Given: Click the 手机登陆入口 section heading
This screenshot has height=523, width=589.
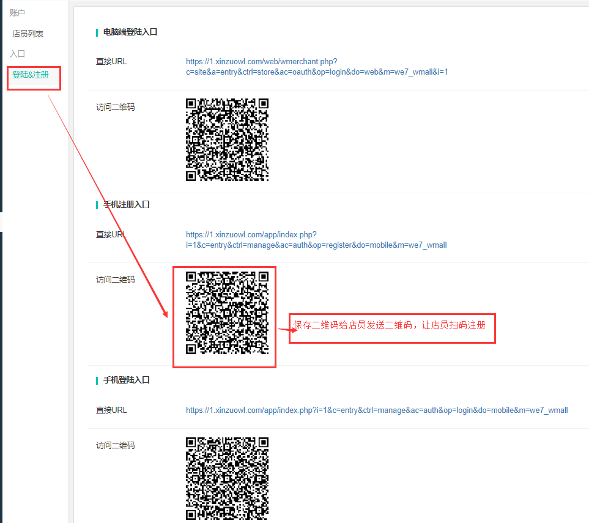Looking at the screenshot, I should tap(127, 380).
